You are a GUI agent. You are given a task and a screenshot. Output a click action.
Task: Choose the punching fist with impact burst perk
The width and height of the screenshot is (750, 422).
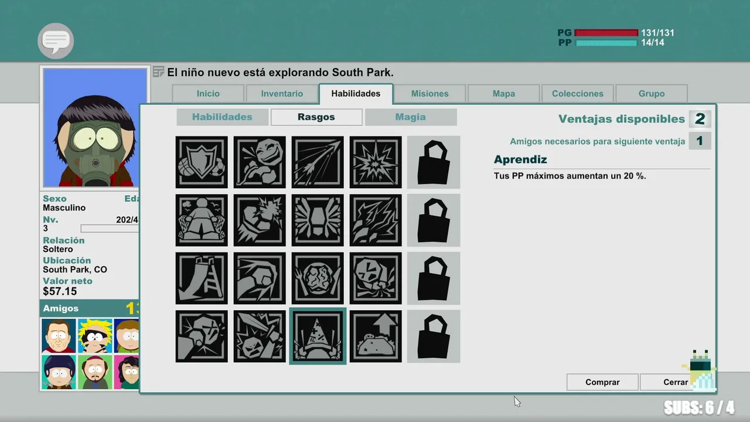pyautogui.click(x=260, y=220)
